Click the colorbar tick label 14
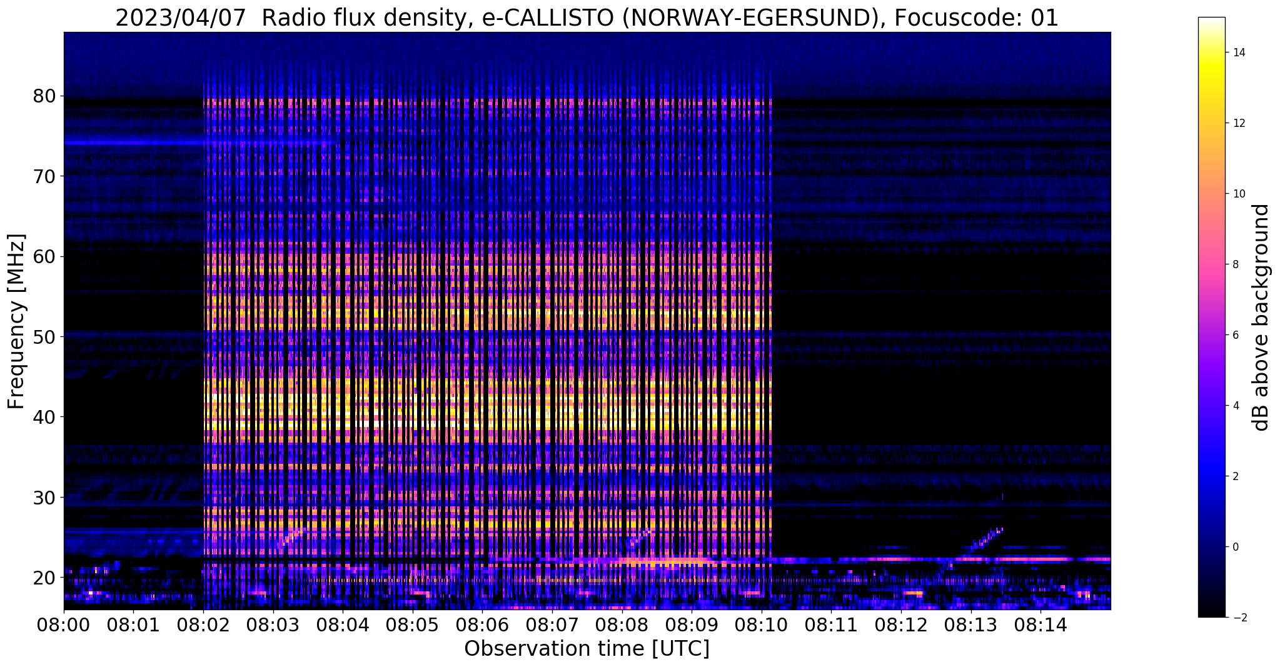1280x667 pixels. [1238, 53]
